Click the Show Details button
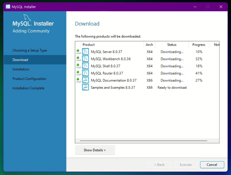231x175 pixels. [x=95, y=150]
